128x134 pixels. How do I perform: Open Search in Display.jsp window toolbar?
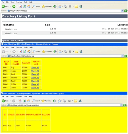(x=36, y=52)
